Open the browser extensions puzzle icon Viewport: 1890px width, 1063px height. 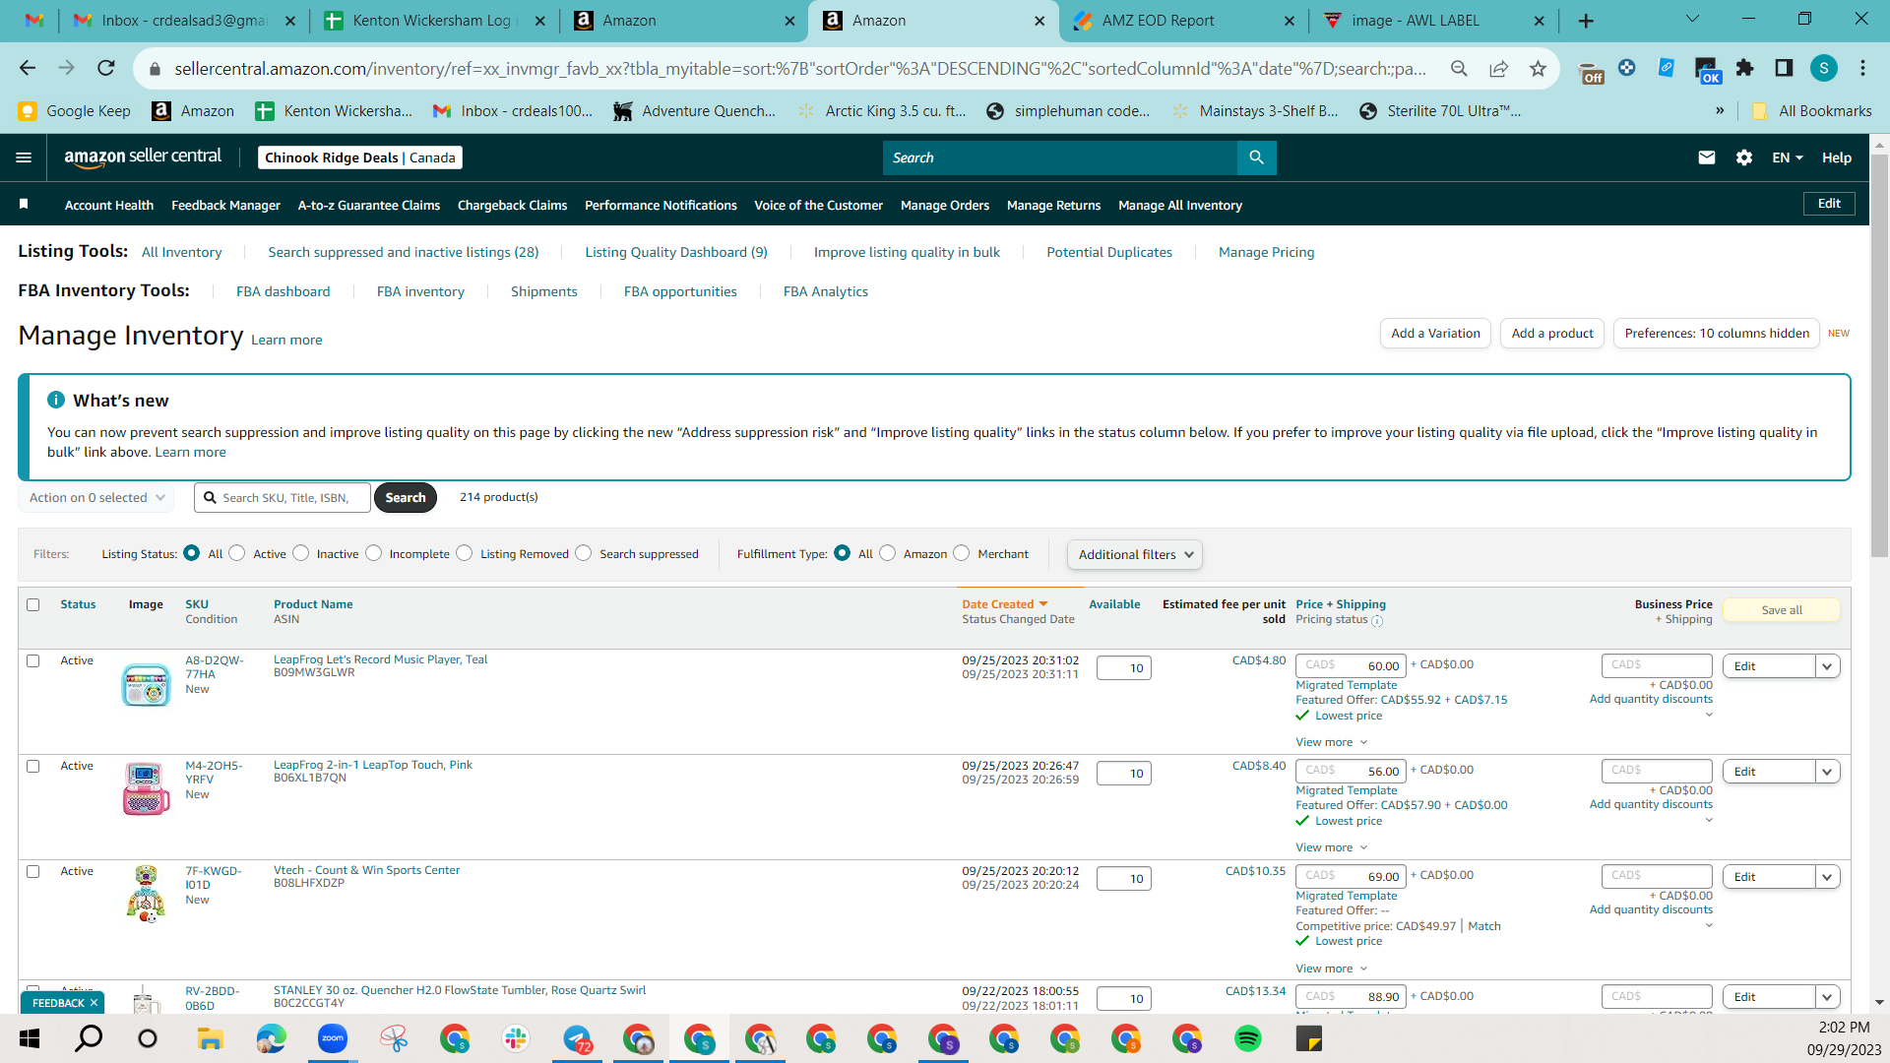[1745, 68]
